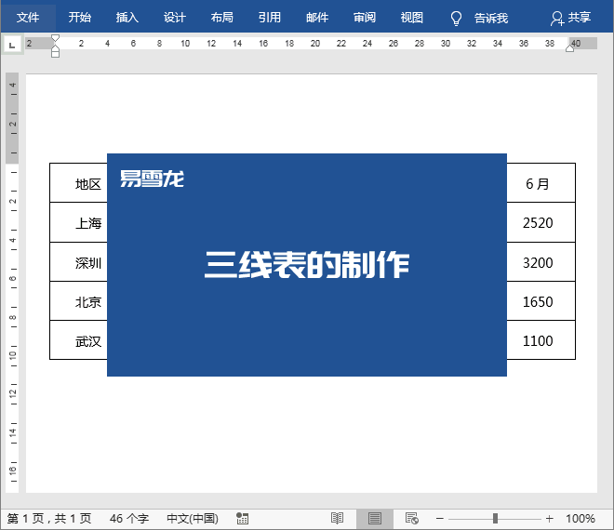
Task: Click the 深圳 table cell
Action: point(78,262)
